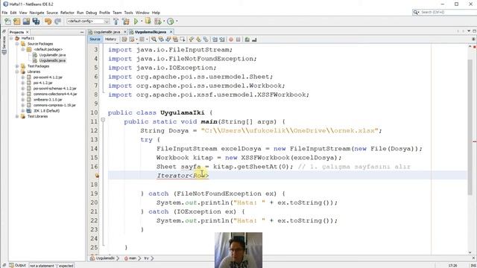
Task: Open the Navigate menu
Action: click(37, 13)
